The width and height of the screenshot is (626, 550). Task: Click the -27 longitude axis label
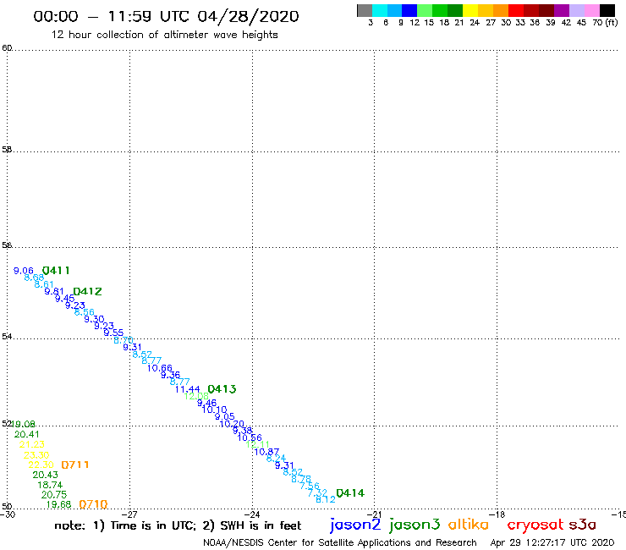click(x=129, y=514)
